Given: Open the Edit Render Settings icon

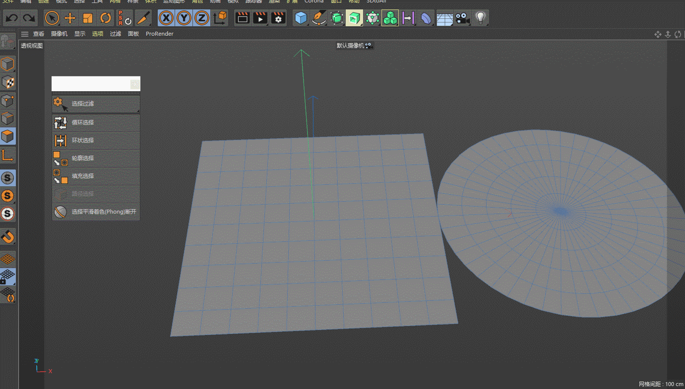Looking at the screenshot, I should (x=278, y=18).
